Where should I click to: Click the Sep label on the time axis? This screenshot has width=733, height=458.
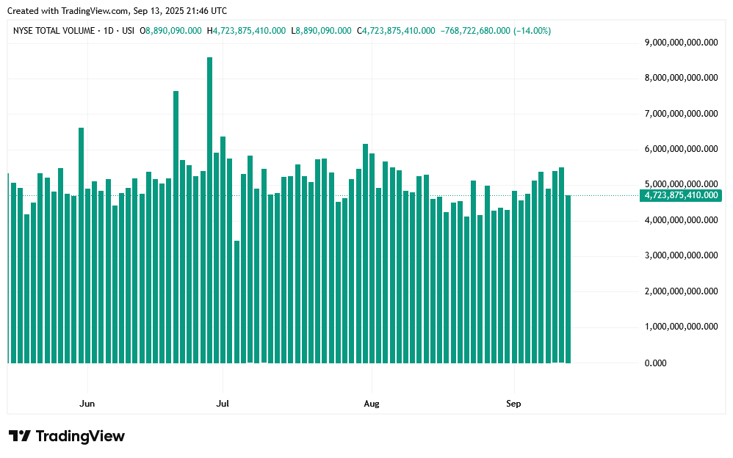[513, 404]
